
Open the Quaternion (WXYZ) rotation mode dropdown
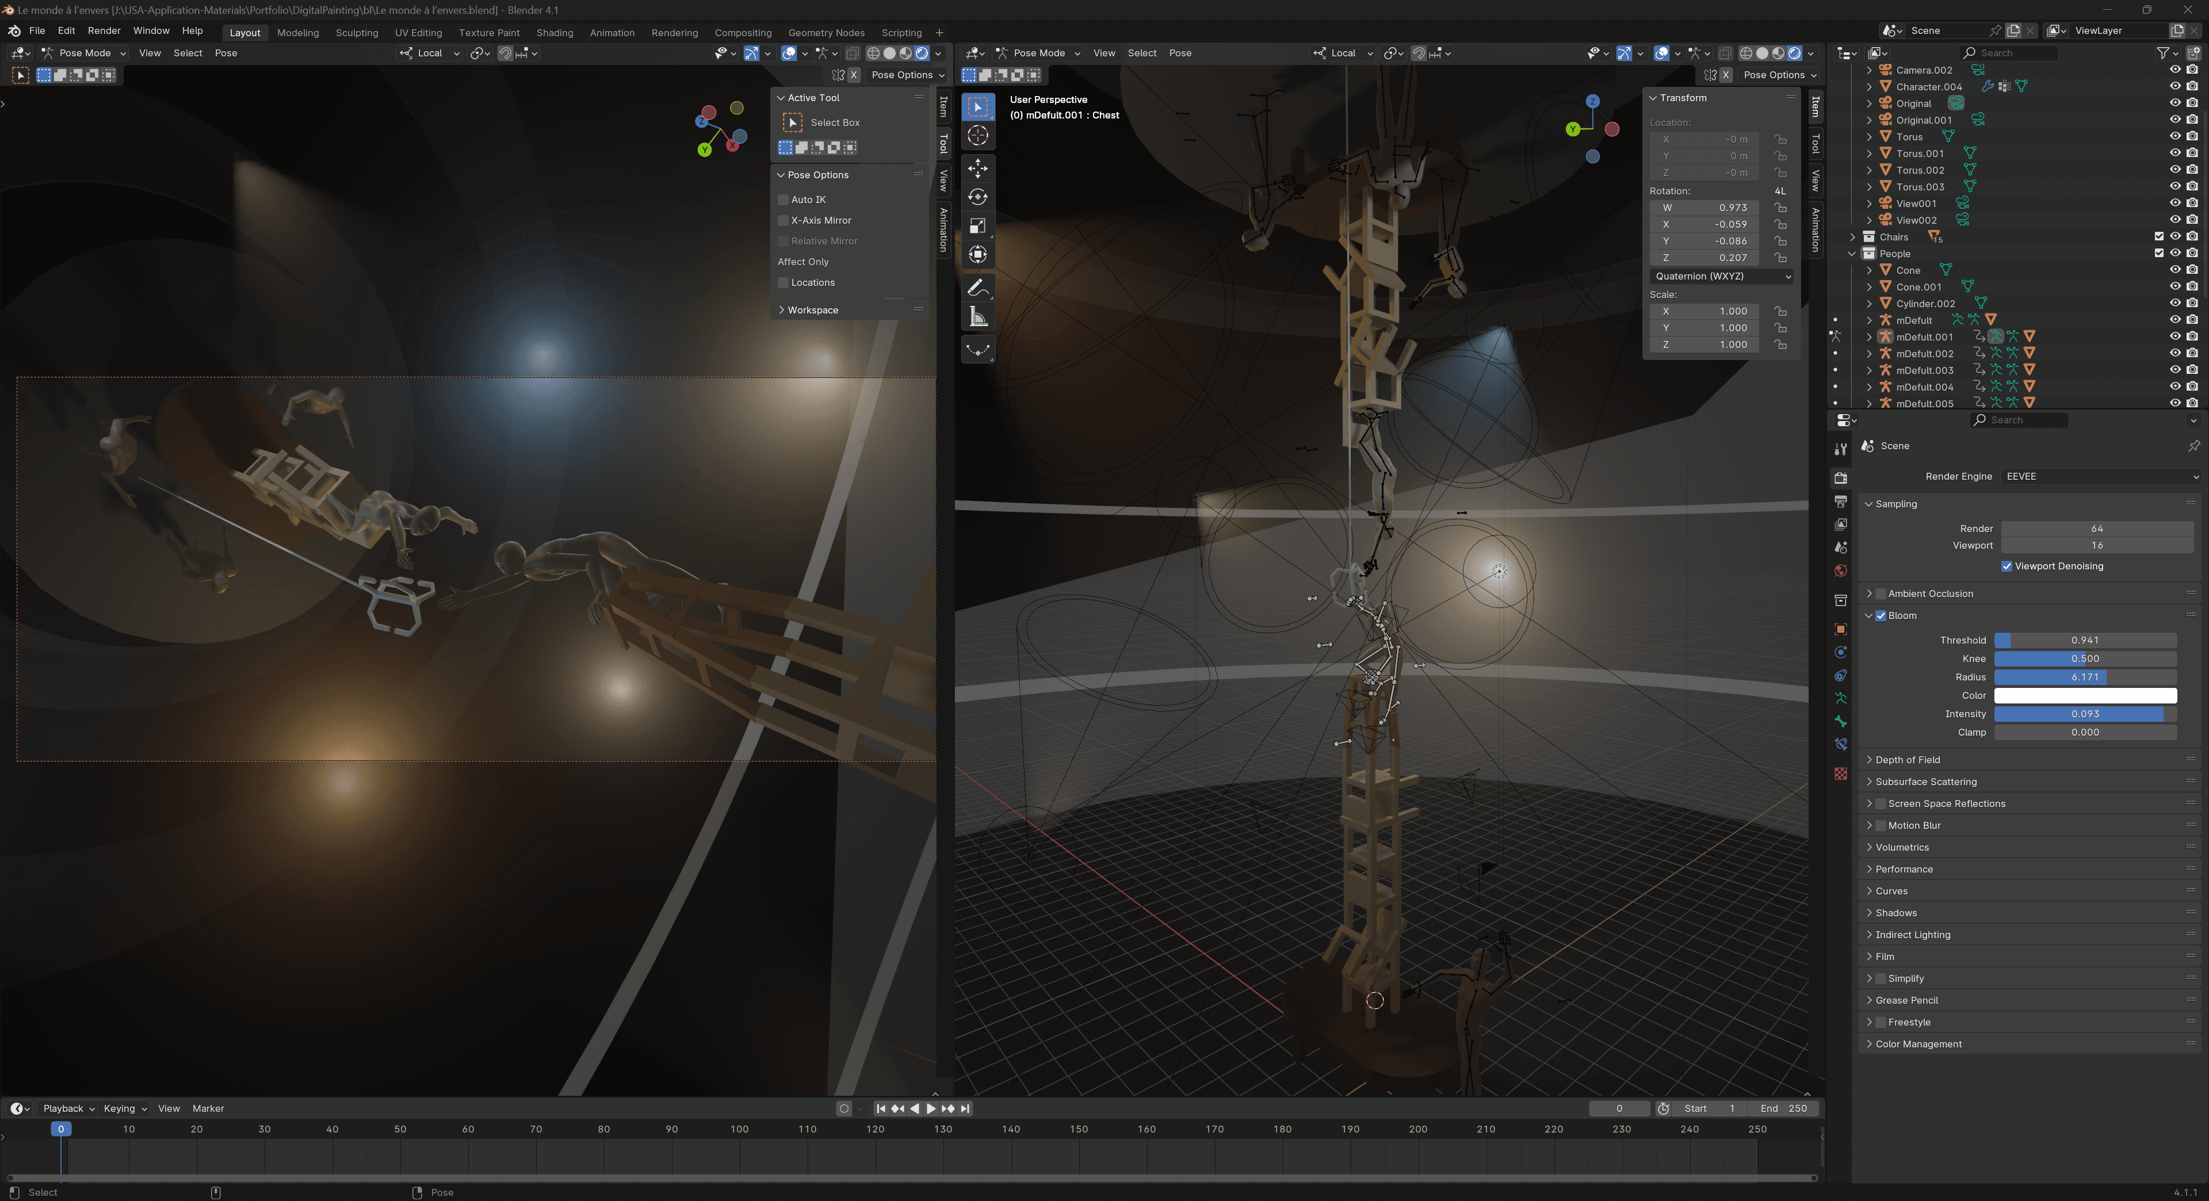pyautogui.click(x=1722, y=276)
